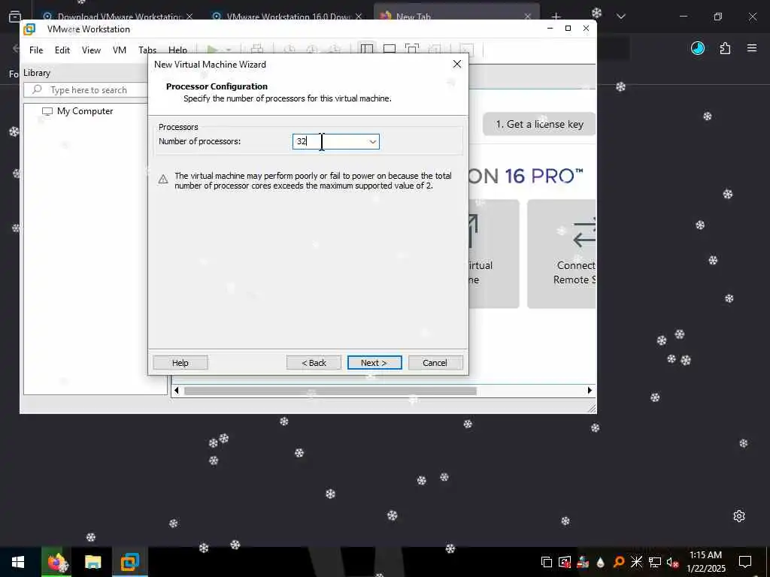Click the white asterisk tray icon
Viewport: 770px width, 577px height.
637,562
